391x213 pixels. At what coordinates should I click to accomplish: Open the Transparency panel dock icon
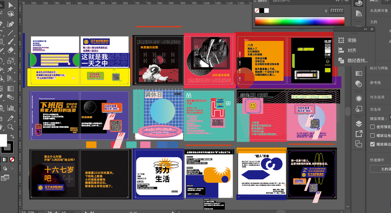pos(359,84)
